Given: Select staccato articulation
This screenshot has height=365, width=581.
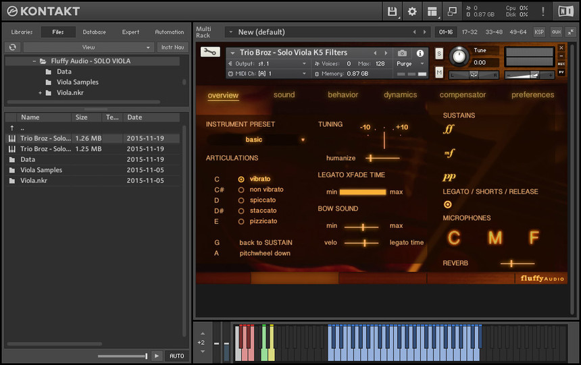Looking at the screenshot, I should (x=241, y=211).
